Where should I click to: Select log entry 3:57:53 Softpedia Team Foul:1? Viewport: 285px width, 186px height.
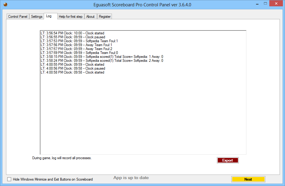pyautogui.click(x=79, y=41)
